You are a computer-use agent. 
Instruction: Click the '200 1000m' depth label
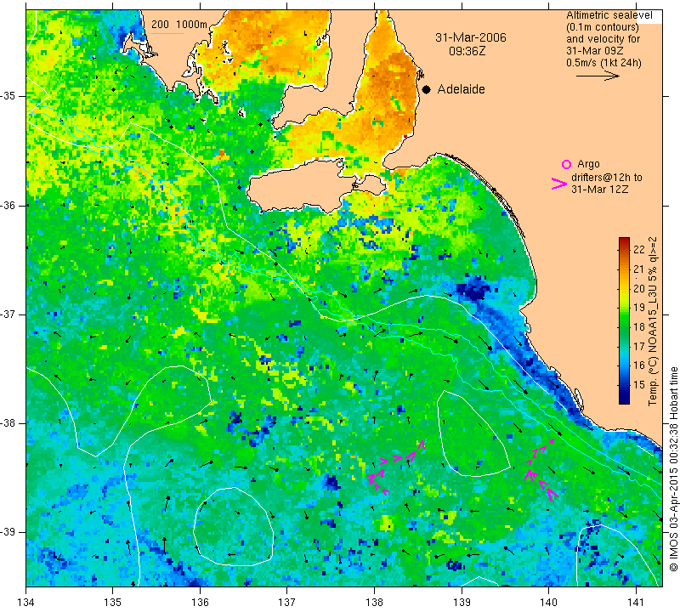pos(179,25)
